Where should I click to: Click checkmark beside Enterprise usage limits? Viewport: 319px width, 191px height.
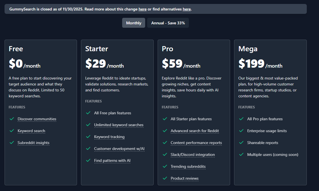click(241, 131)
